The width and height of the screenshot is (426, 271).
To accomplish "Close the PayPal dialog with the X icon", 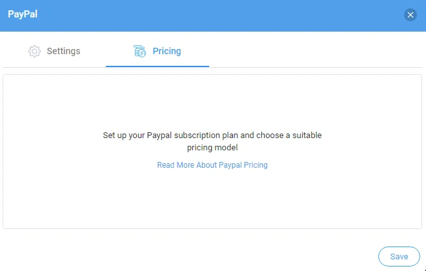I will point(411,15).
